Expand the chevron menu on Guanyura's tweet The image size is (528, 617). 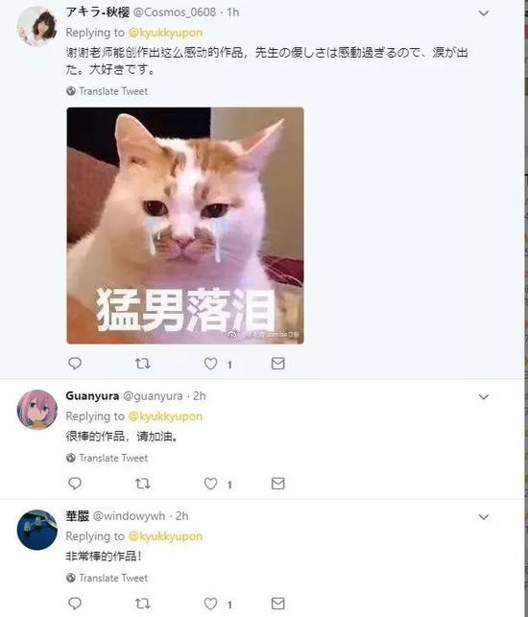point(484,396)
